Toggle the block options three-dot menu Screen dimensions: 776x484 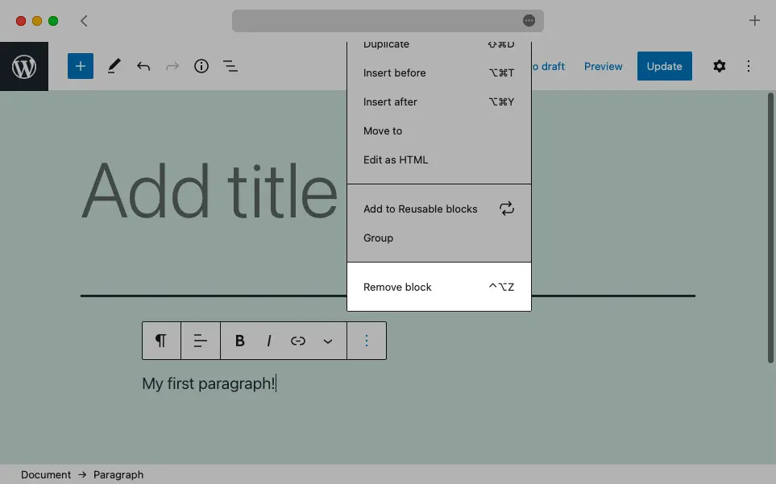[367, 341]
